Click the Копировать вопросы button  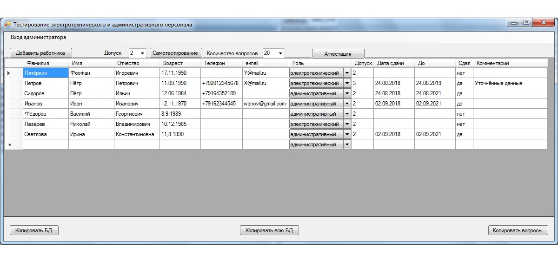pyautogui.click(x=518, y=230)
